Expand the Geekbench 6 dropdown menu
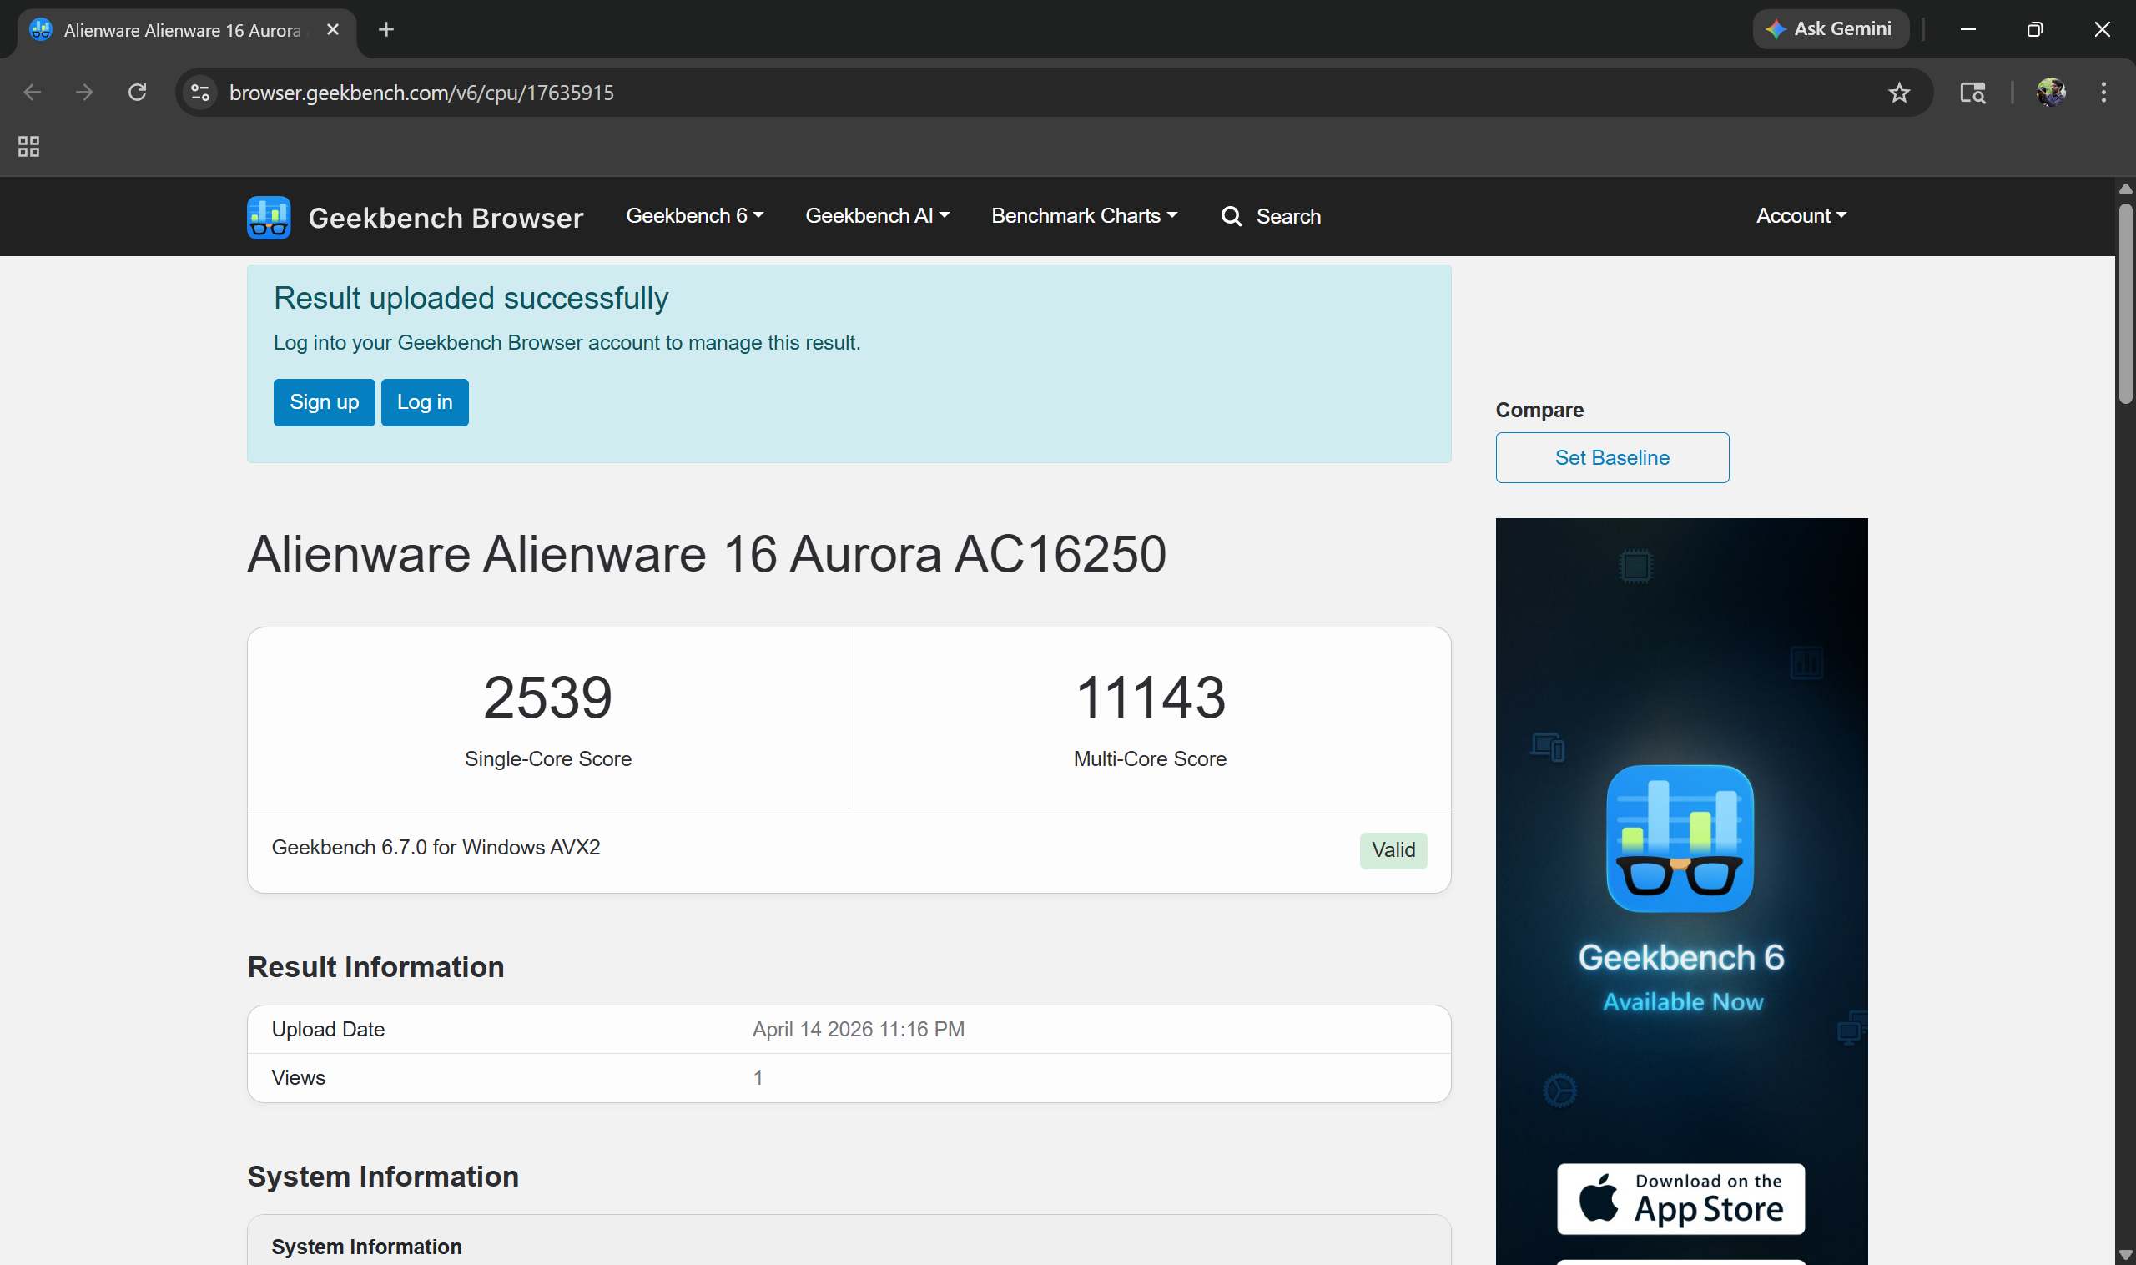 (694, 216)
